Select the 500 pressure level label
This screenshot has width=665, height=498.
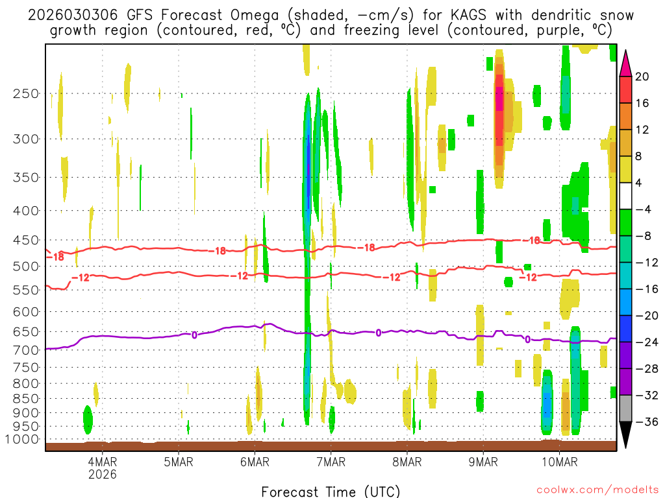[x=26, y=267]
